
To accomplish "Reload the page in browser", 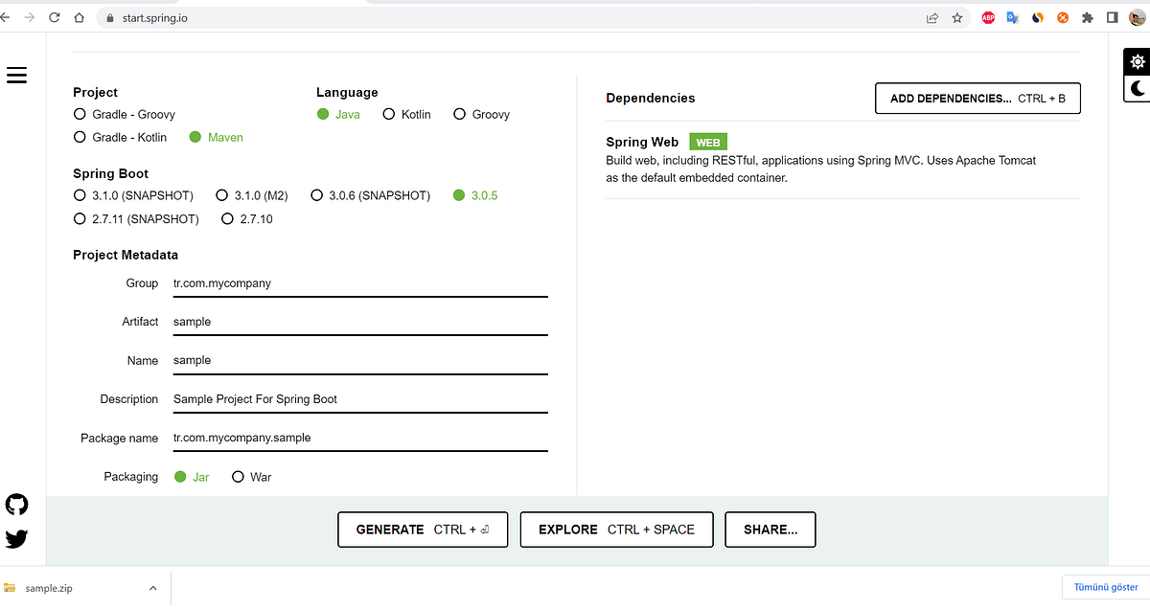I will (53, 17).
